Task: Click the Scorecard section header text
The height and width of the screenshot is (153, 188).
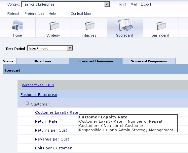Action: (12, 70)
